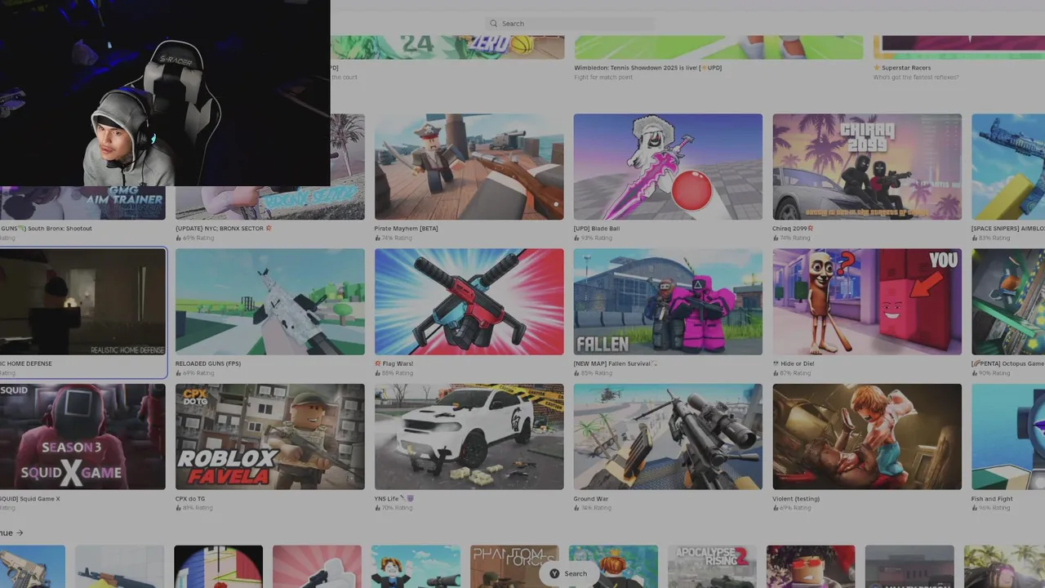Focus the Search field at the top
Image resolution: width=1045 pixels, height=588 pixels.
570,24
